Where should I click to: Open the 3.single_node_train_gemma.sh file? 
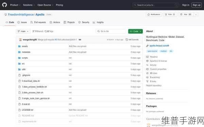(36, 98)
